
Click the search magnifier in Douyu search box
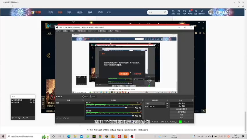coord(165,12)
